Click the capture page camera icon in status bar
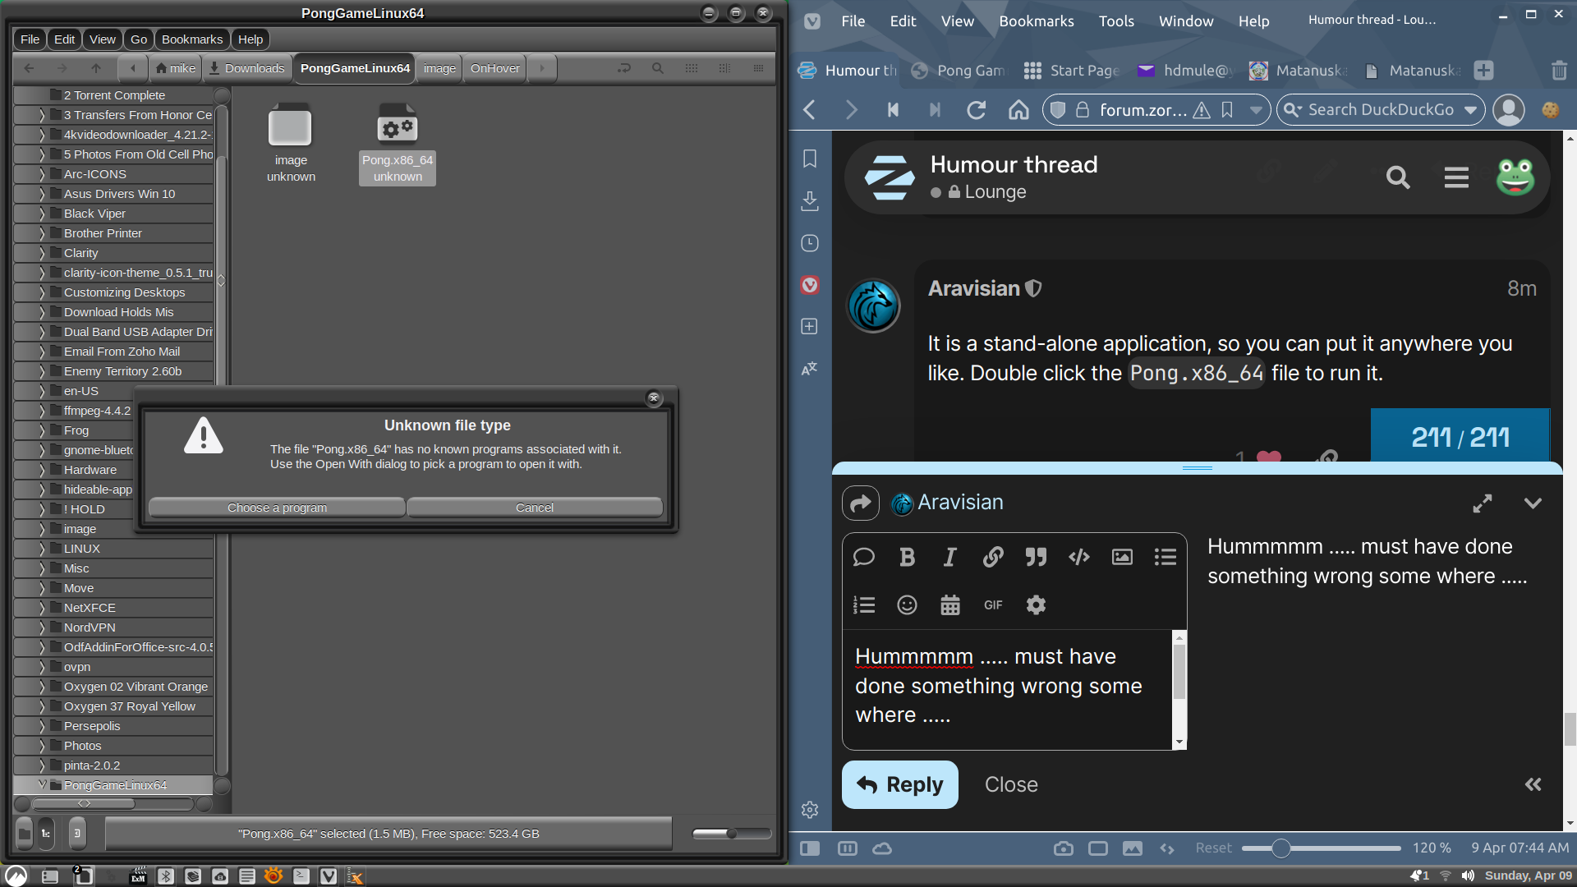The image size is (1577, 887). [1064, 848]
